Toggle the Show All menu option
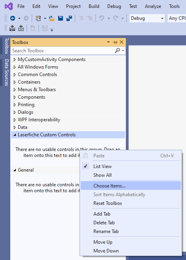This screenshot has width=186, height=260. pos(102,175)
